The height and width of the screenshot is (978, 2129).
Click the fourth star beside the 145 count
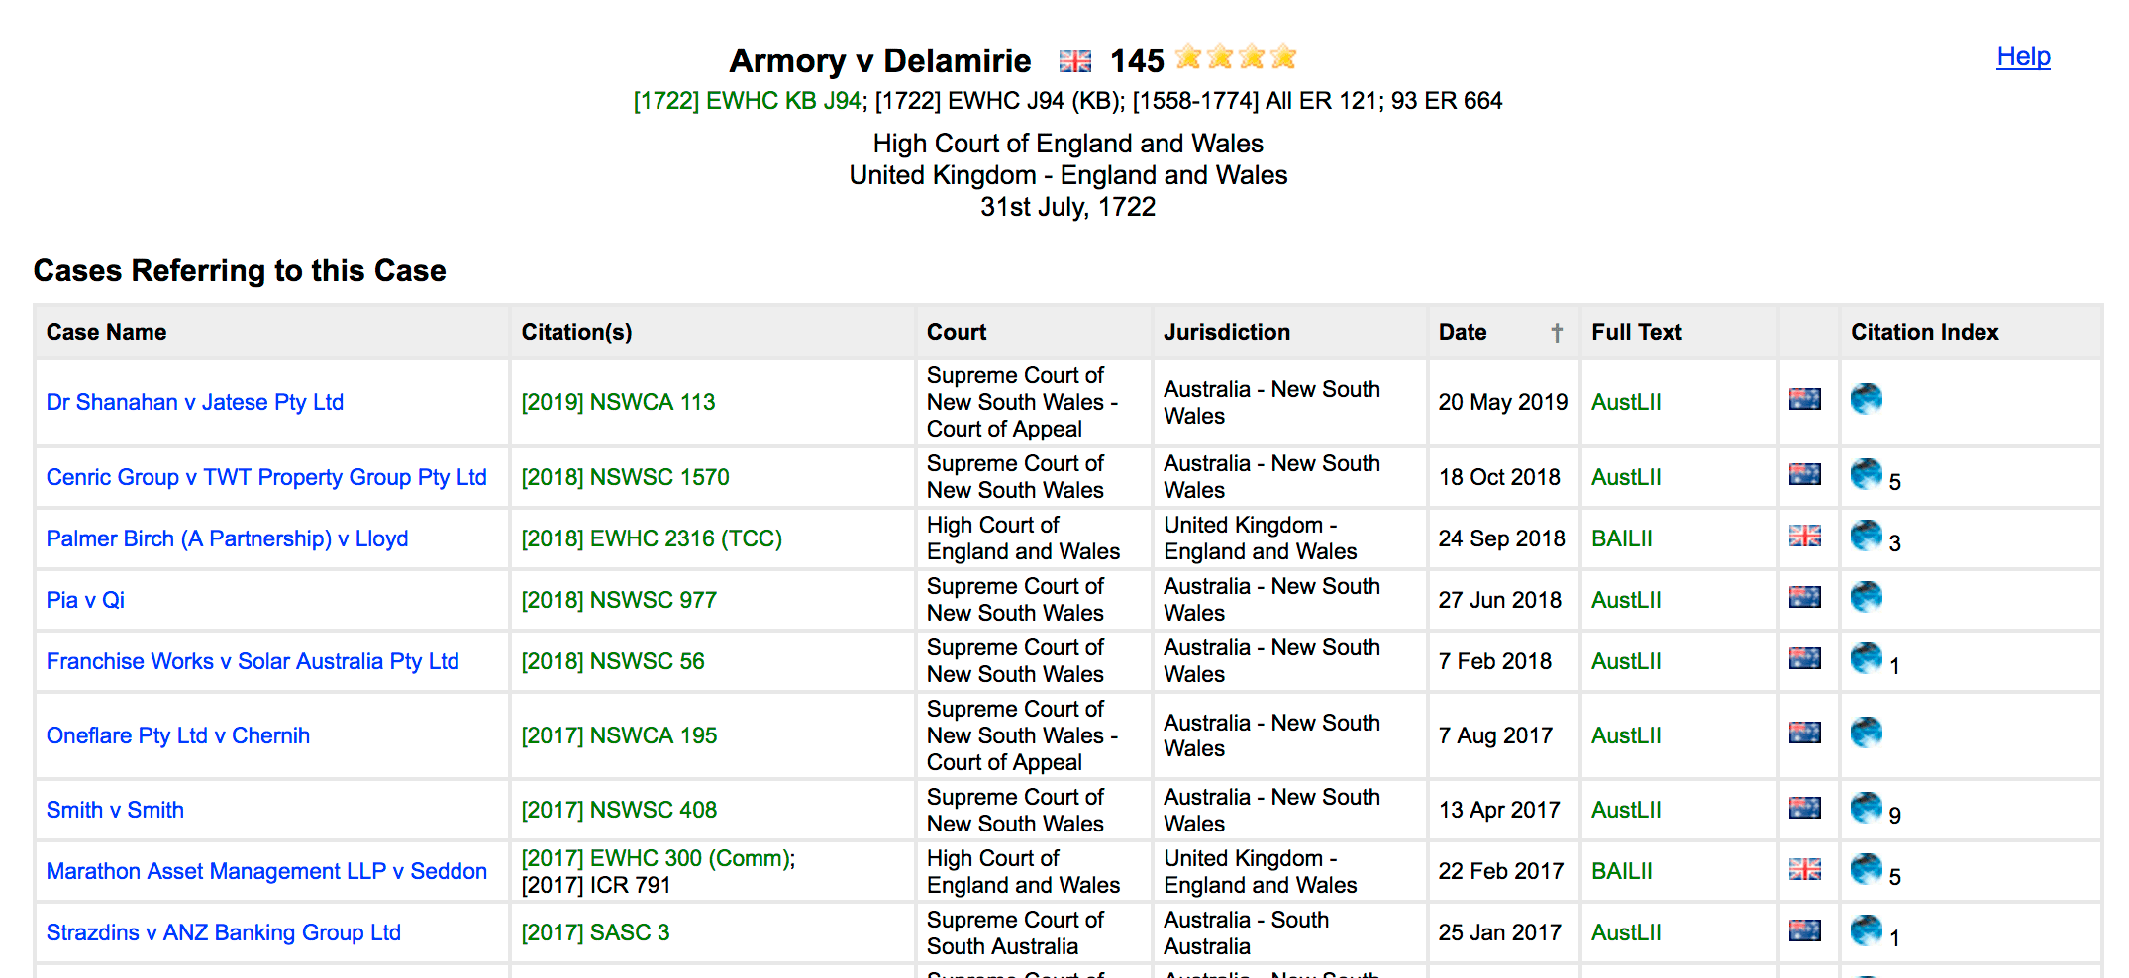1283,58
